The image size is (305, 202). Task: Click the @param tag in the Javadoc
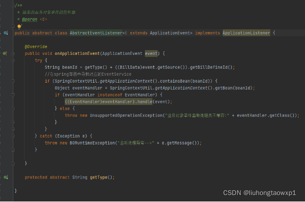pyautogui.click(x=29, y=19)
